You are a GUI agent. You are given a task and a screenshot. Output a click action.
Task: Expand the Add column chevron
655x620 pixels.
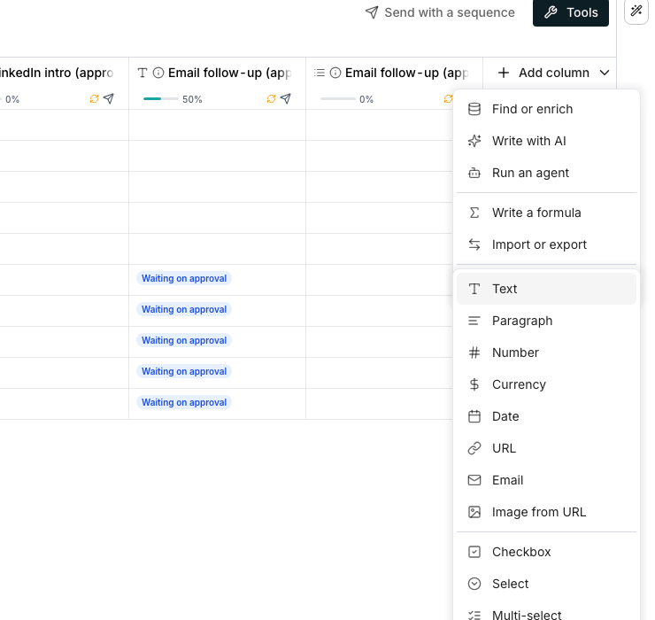604,73
